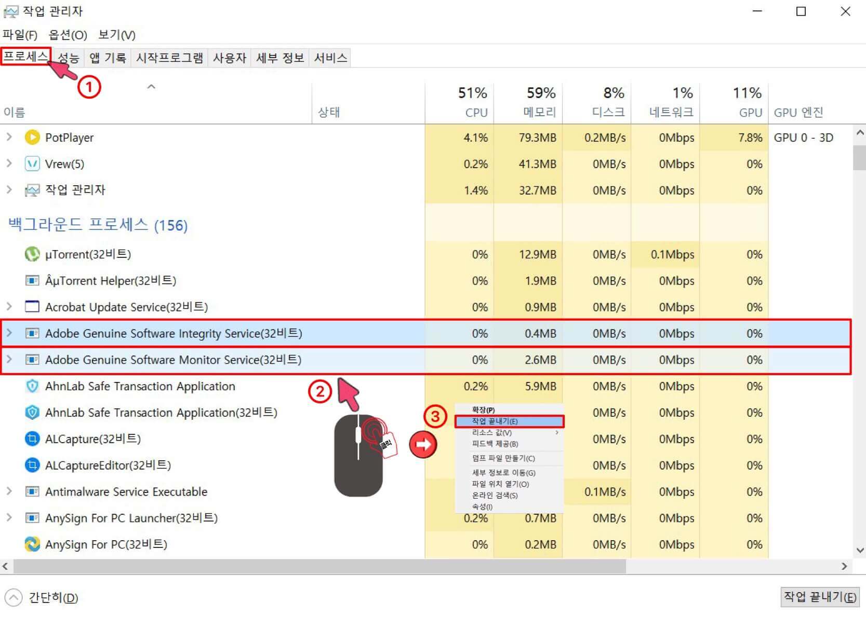The width and height of the screenshot is (866, 617).
Task: Sort by the 디스크 column header
Action: pyautogui.click(x=596, y=103)
